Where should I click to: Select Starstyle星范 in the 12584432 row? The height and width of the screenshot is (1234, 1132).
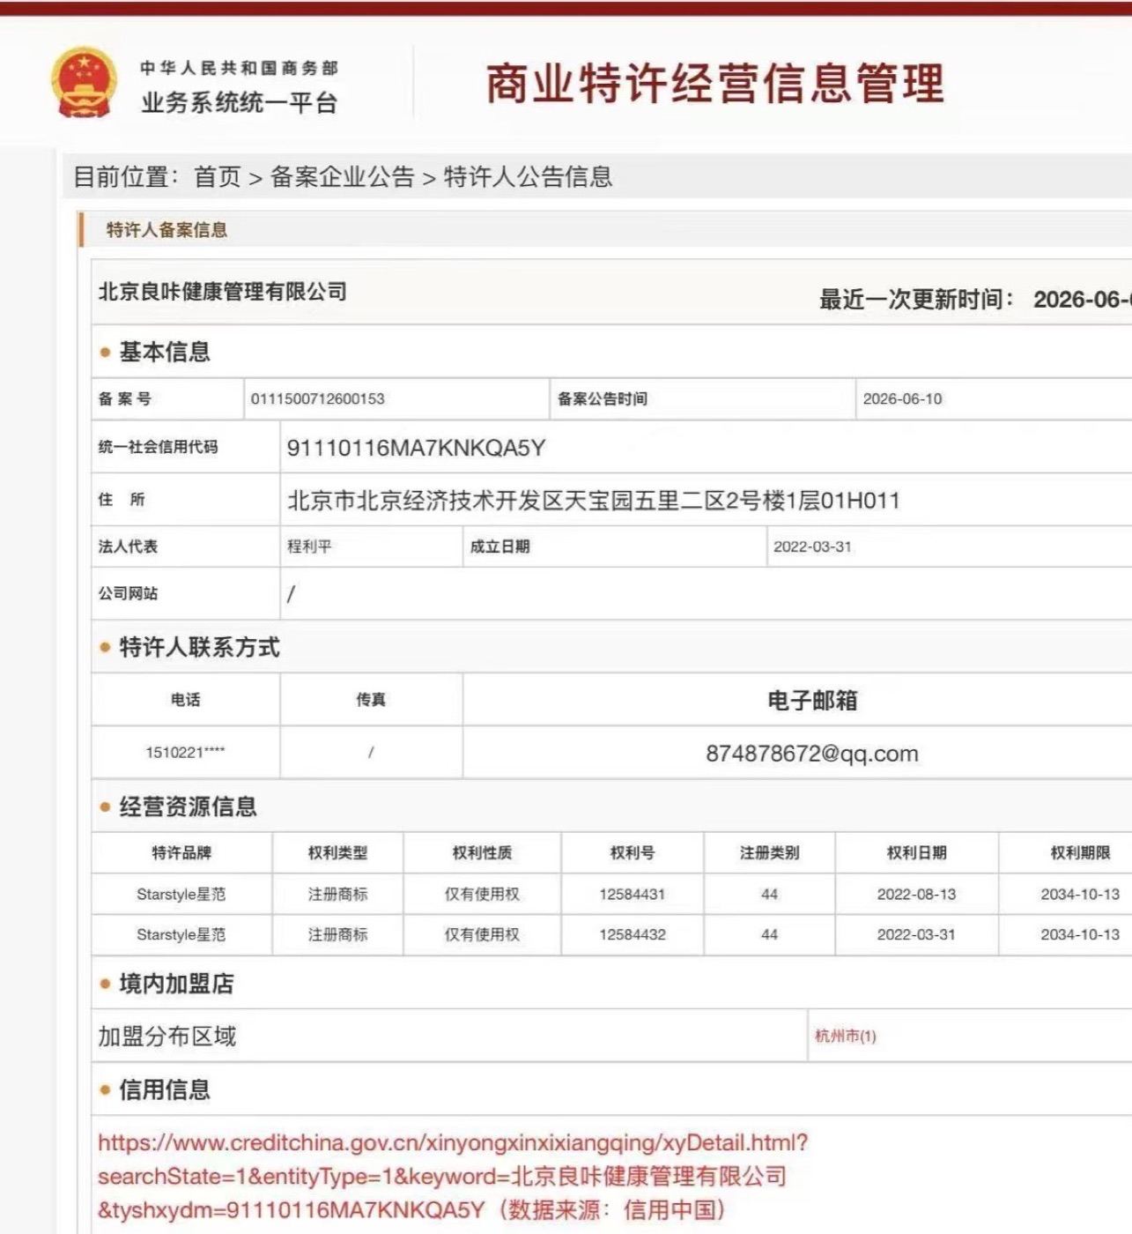click(x=181, y=934)
